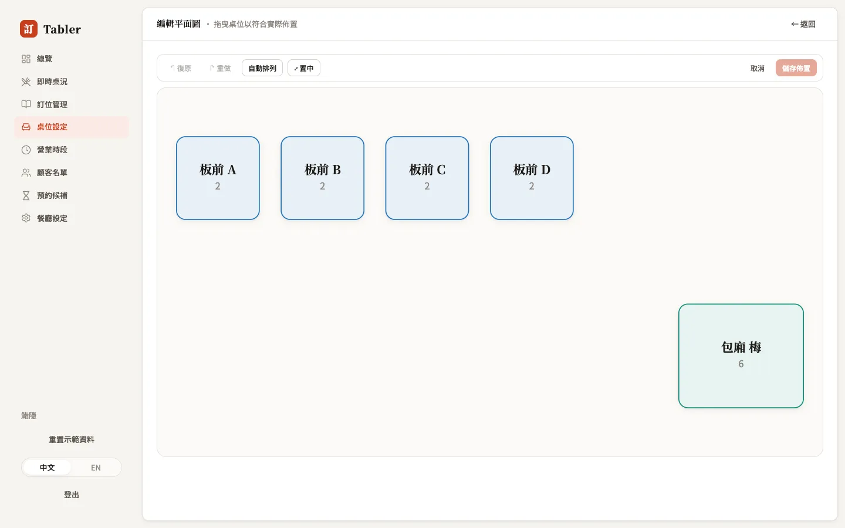Click the 重做 redo button
This screenshot has height=528, width=845.
point(220,68)
